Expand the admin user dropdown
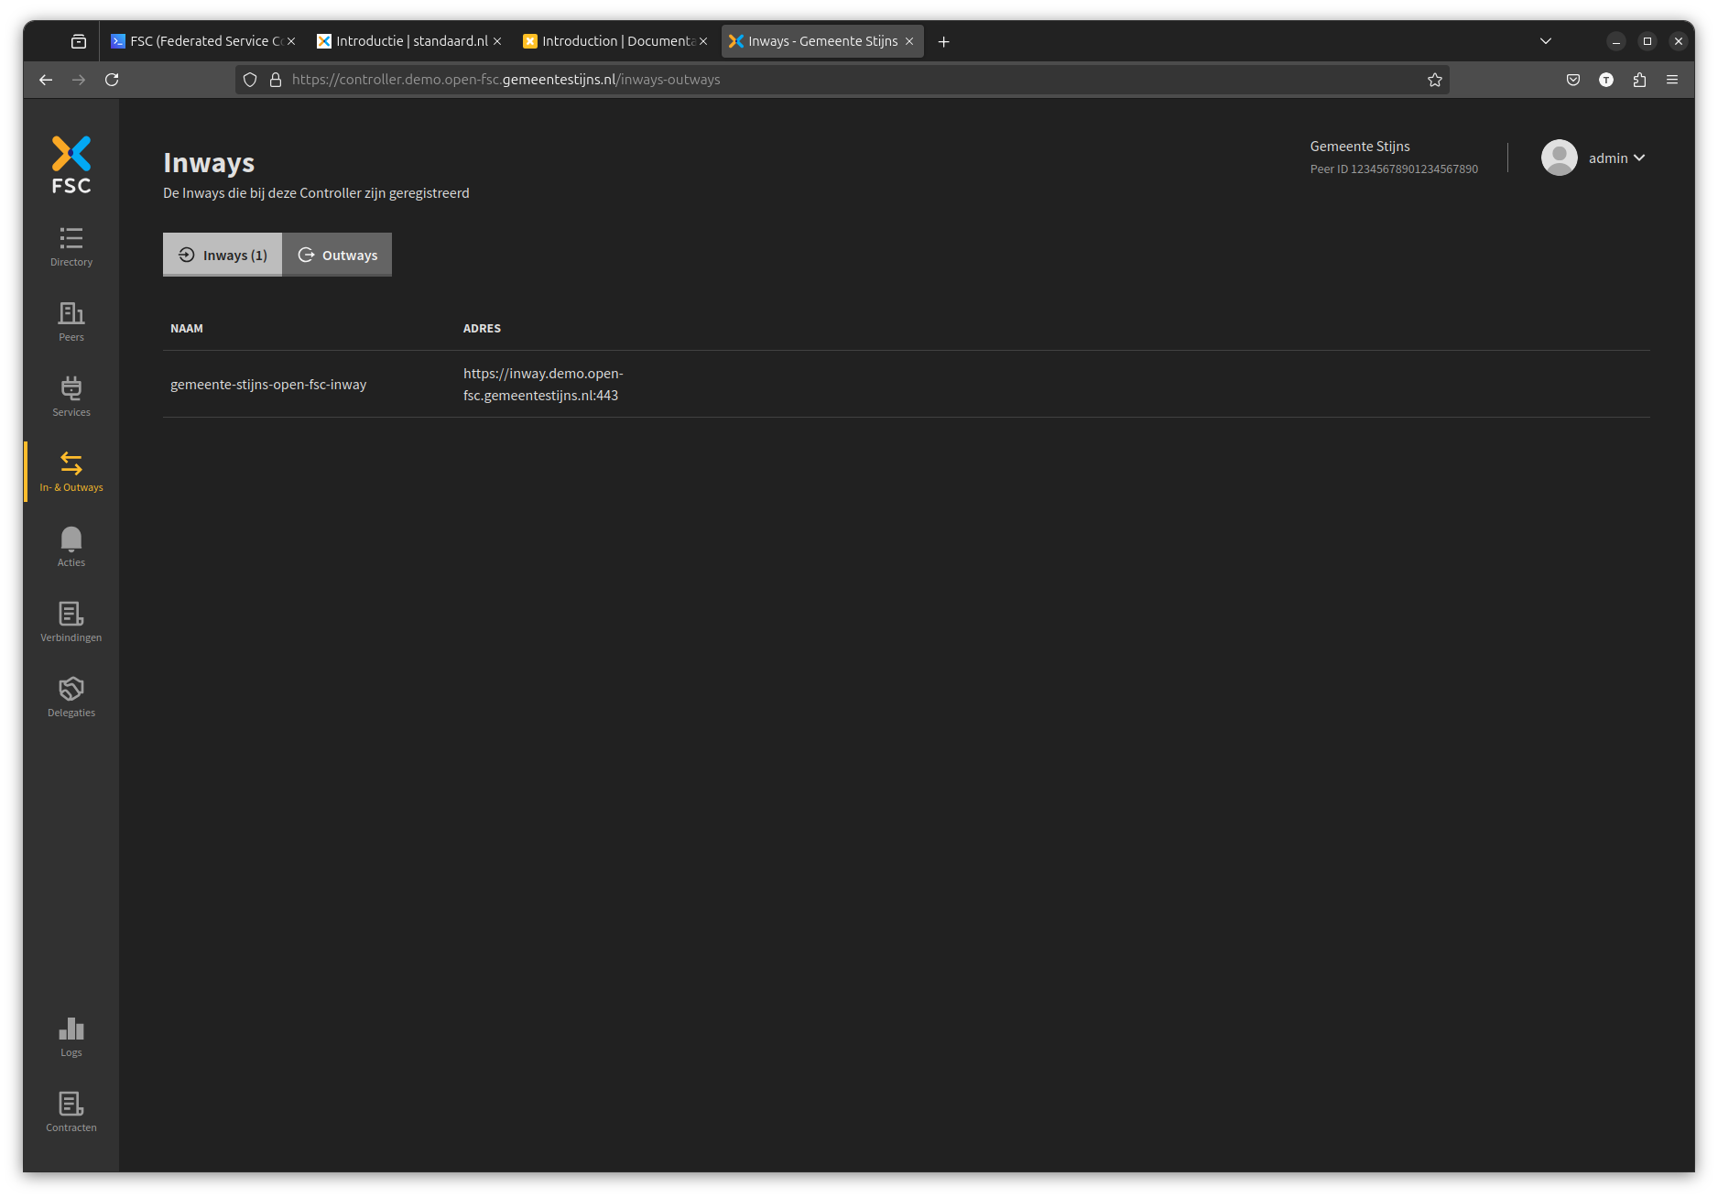 click(x=1616, y=158)
